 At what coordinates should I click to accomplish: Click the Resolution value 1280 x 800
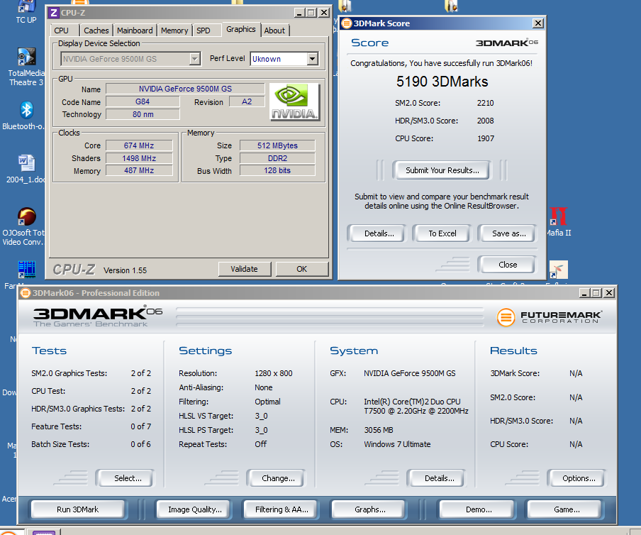tap(274, 373)
